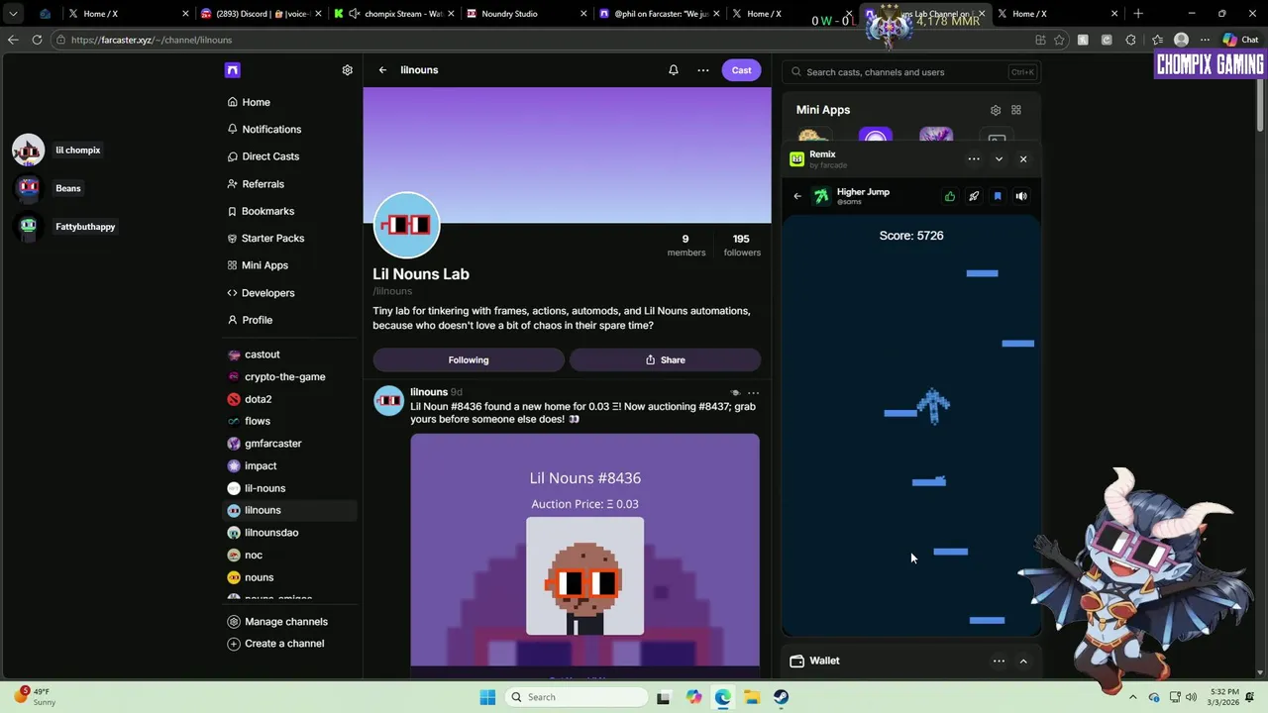Click the browser reload button
The image size is (1268, 713).
[37, 40]
